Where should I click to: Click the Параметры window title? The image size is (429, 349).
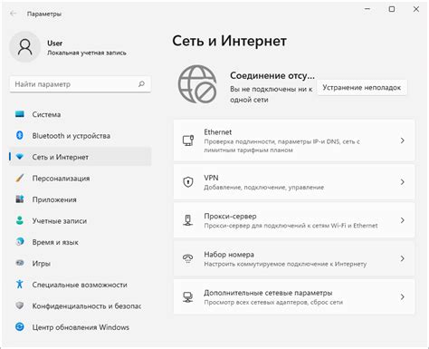(44, 14)
